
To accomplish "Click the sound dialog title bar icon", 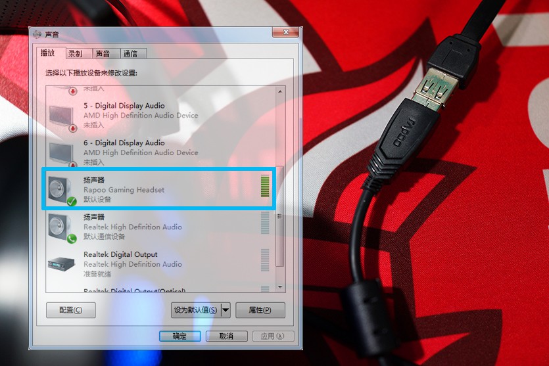I will pyautogui.click(x=37, y=34).
